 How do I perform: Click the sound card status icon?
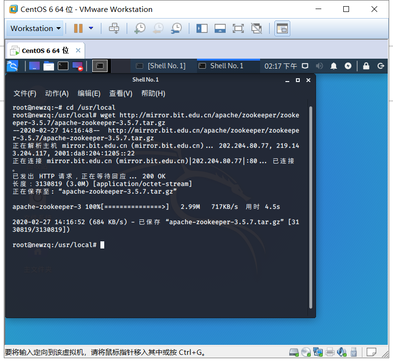pyautogui.click(x=342, y=352)
